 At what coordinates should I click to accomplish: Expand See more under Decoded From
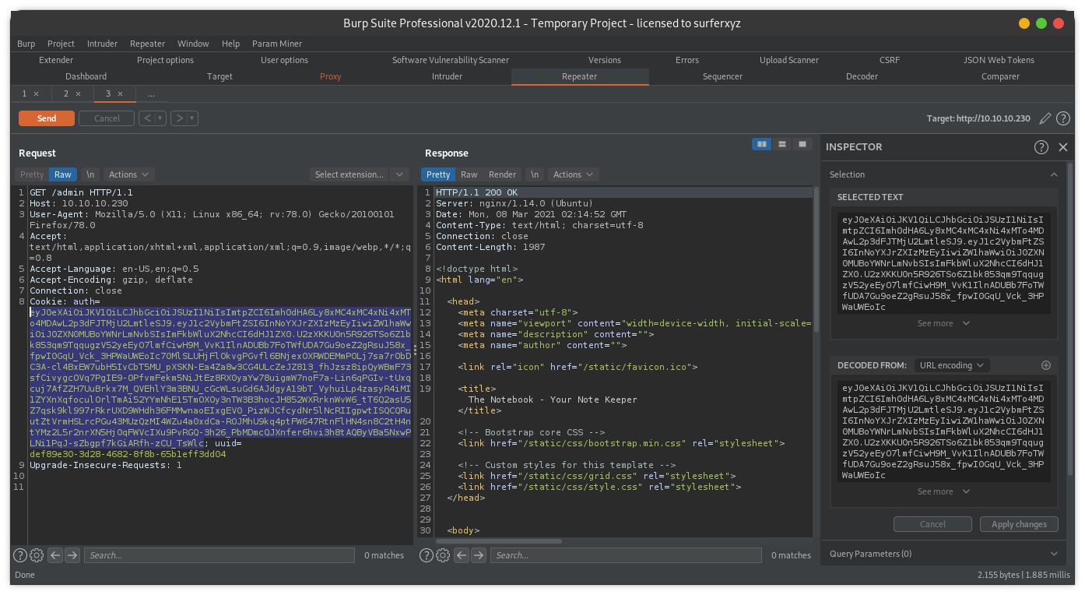point(943,491)
